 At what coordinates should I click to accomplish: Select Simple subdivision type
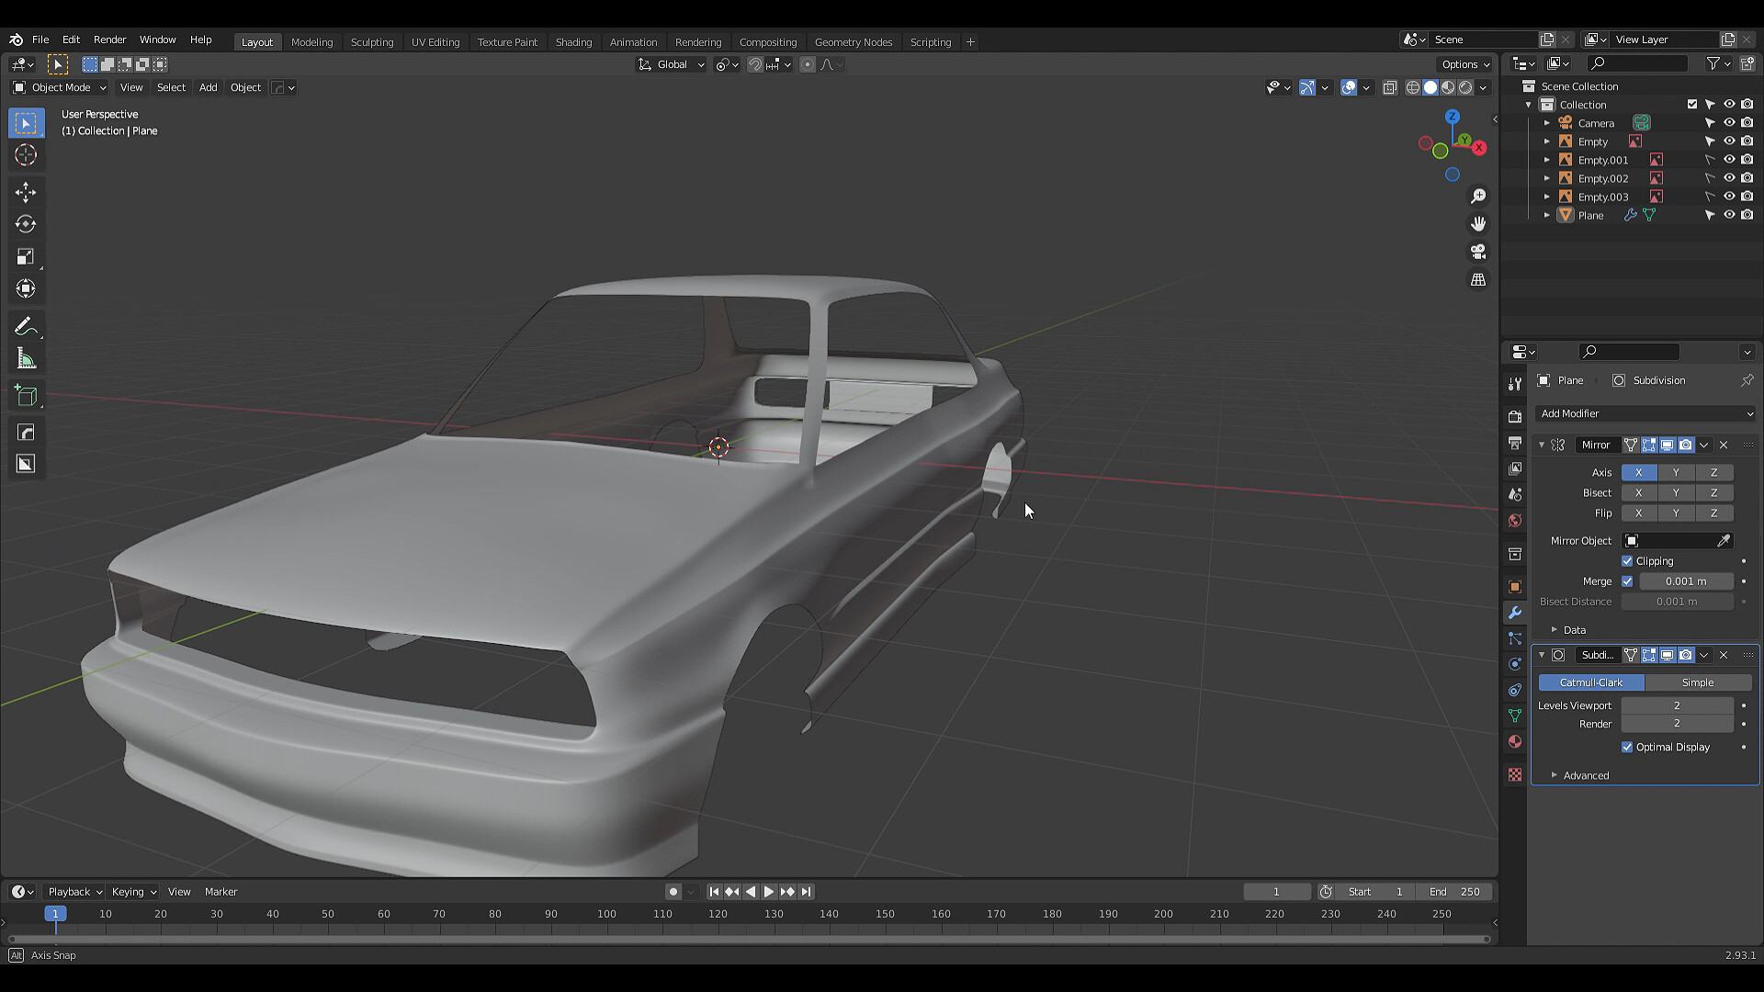1697,682
